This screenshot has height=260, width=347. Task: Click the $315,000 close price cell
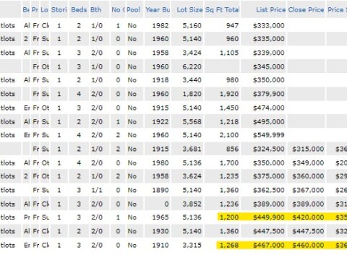coord(308,149)
